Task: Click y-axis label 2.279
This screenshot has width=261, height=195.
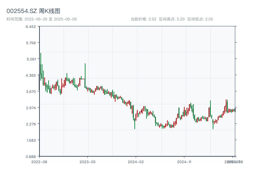Action: [x=31, y=124]
